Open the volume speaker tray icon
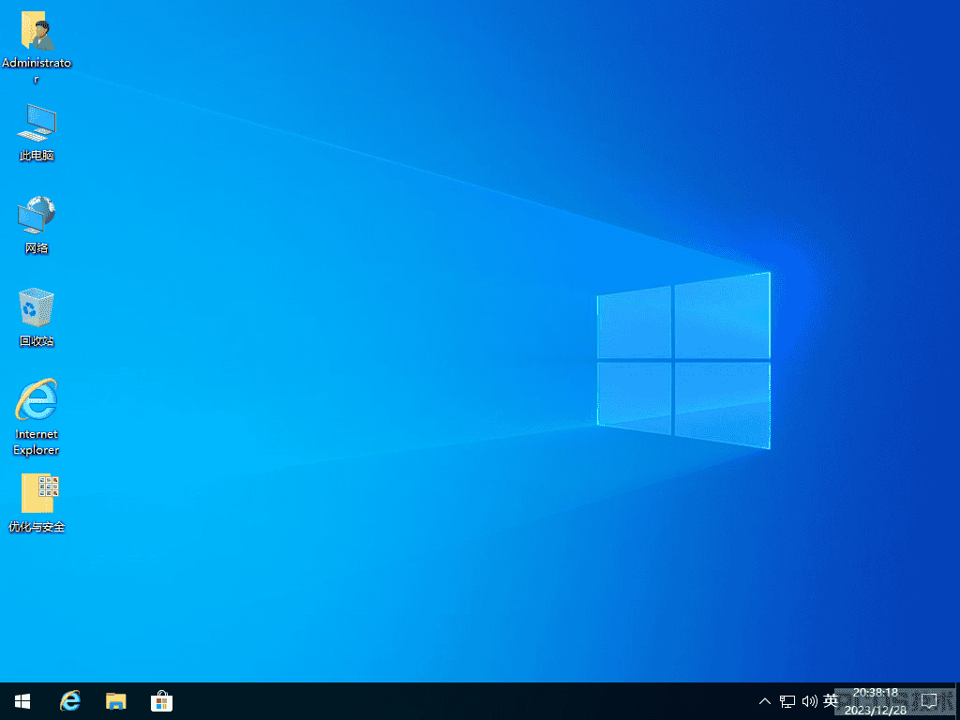Screen dimensions: 960x720 tap(809, 701)
